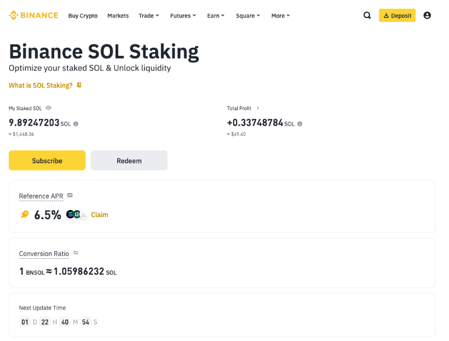The image size is (449, 341).
Task: Click the info icon beside staked SOL amount
Action: [x=76, y=124]
